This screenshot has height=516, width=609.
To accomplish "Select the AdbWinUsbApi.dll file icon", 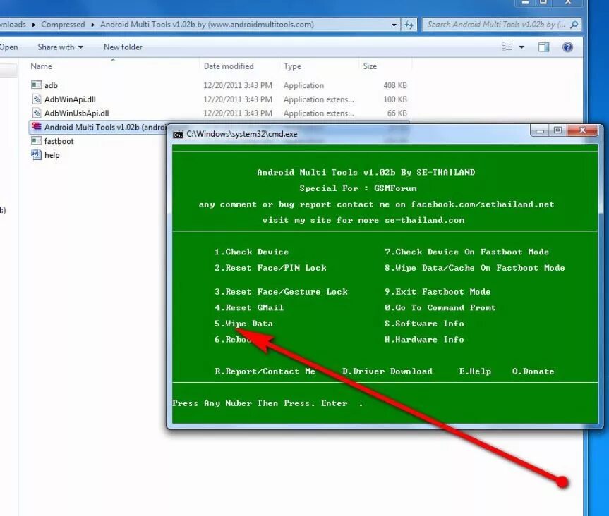I will point(37,113).
